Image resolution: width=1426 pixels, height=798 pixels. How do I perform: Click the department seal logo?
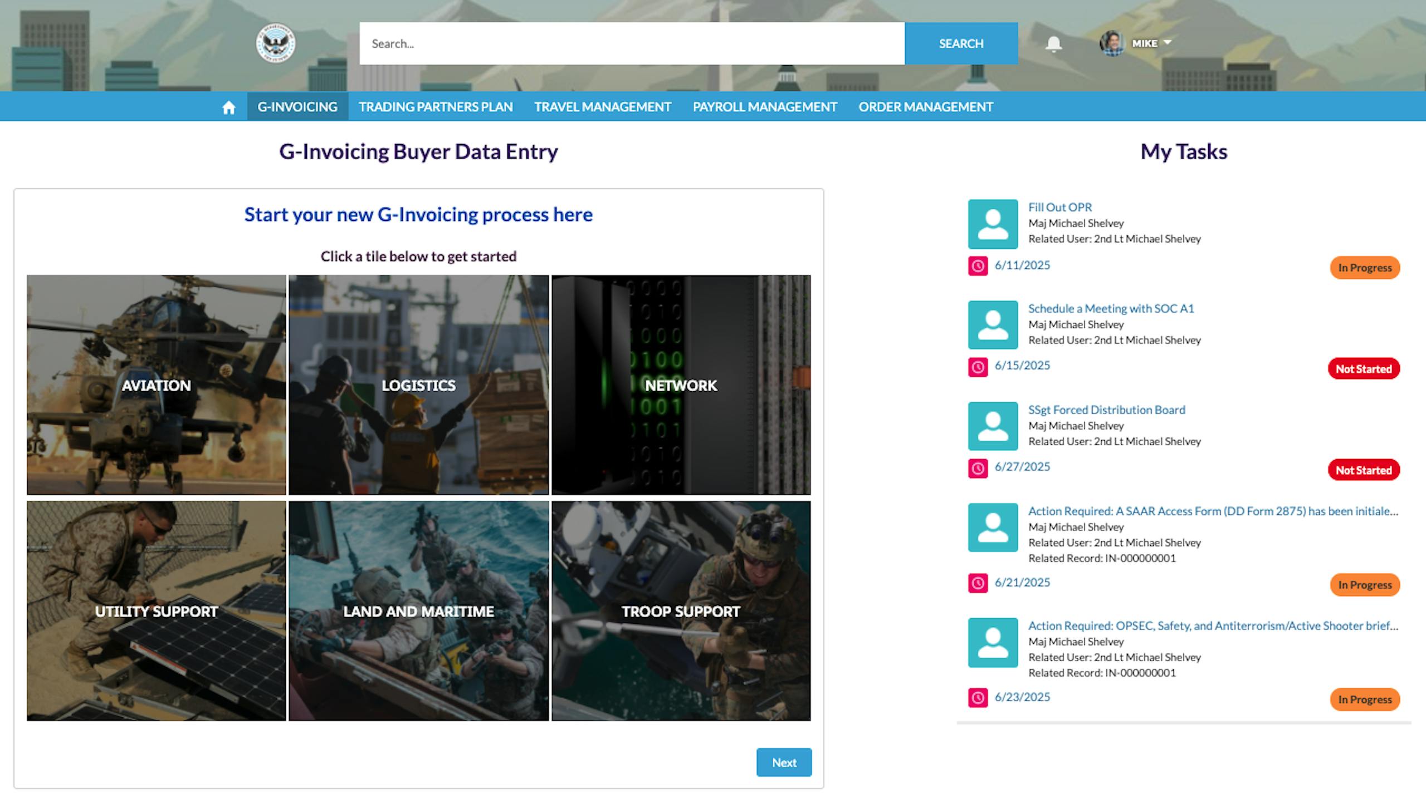[x=276, y=43]
